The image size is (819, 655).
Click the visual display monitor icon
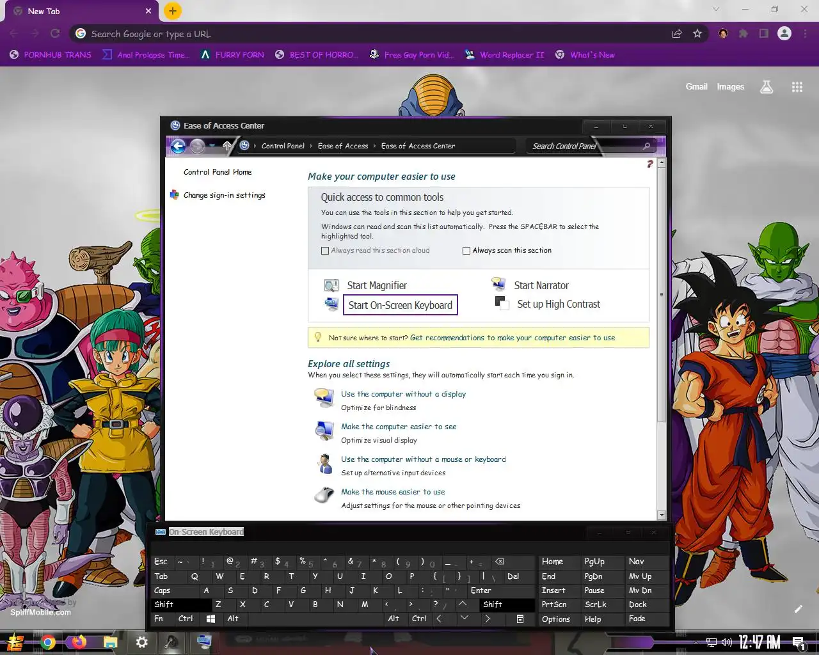coord(324,430)
